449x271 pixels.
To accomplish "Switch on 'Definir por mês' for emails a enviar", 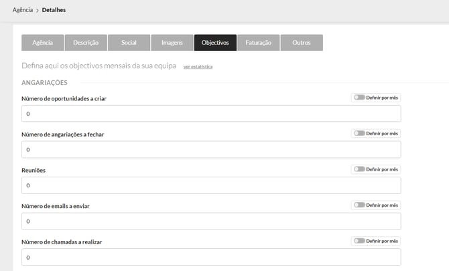I will pyautogui.click(x=360, y=205).
